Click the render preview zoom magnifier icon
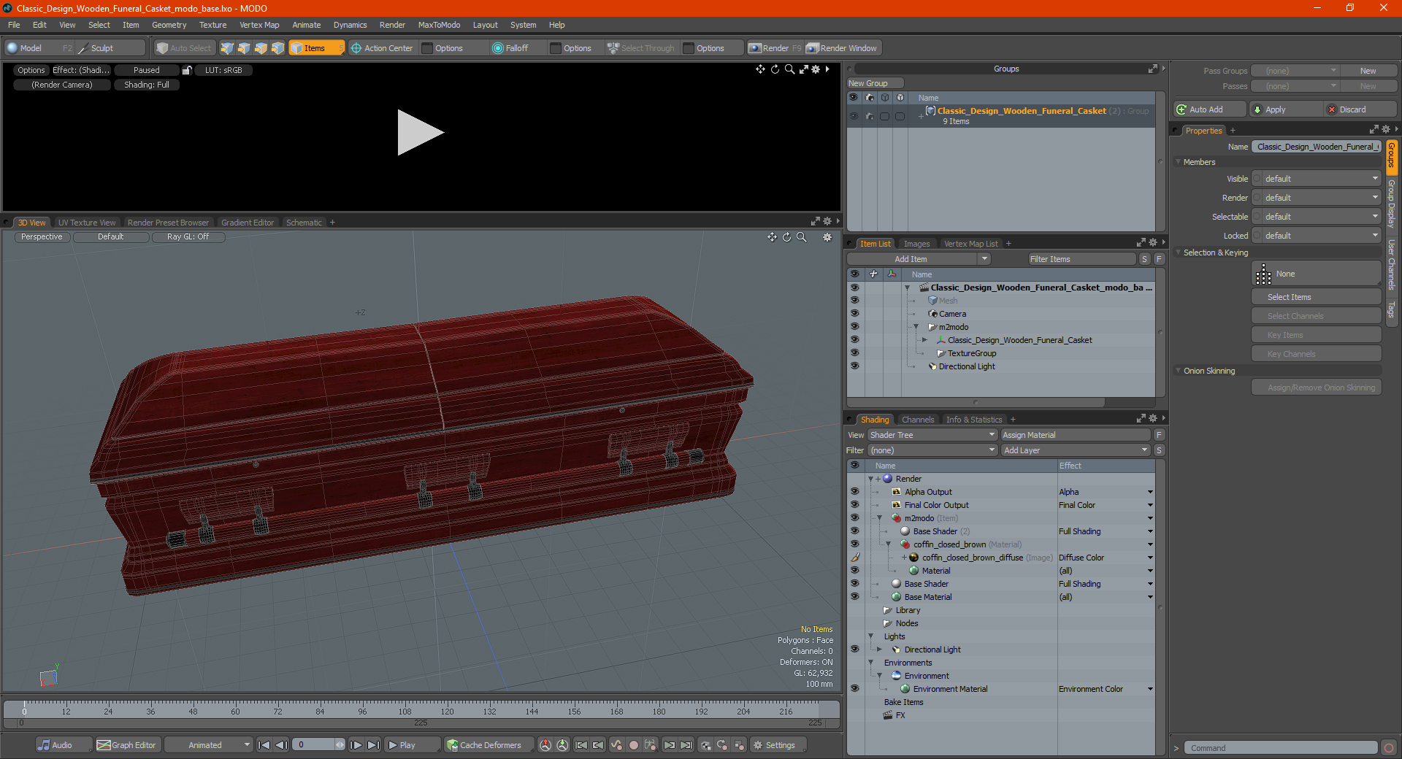The width and height of the screenshot is (1402, 759). pyautogui.click(x=789, y=69)
